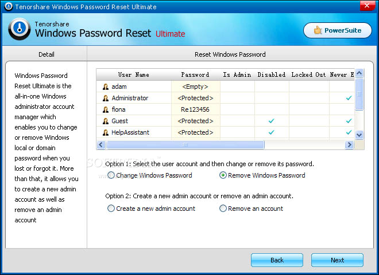
Task: Click the Password column header
Action: (x=195, y=75)
